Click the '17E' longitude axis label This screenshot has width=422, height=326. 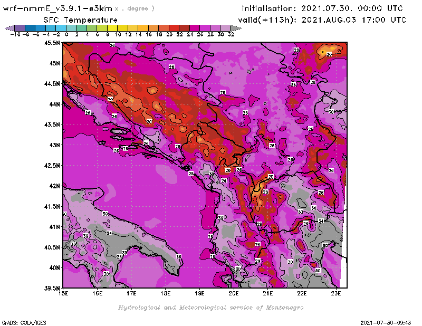131,293
